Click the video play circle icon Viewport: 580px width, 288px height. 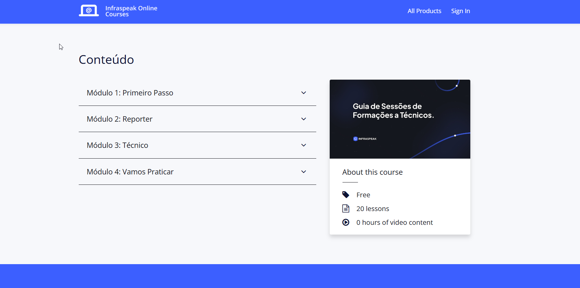point(346,222)
